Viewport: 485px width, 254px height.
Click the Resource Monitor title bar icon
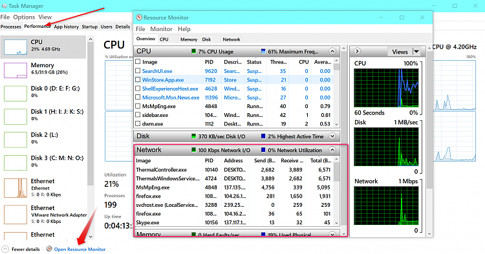pyautogui.click(x=139, y=17)
